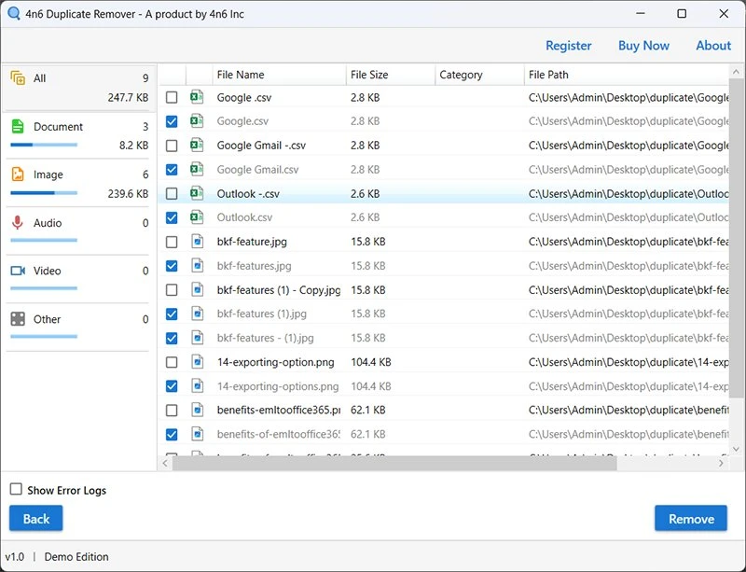Click the Excel icon beside Google .csv
This screenshot has width=746, height=572.
click(197, 97)
